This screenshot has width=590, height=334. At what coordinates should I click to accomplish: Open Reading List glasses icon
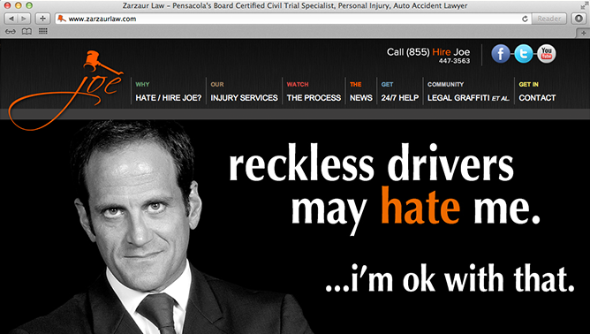[x=11, y=32]
